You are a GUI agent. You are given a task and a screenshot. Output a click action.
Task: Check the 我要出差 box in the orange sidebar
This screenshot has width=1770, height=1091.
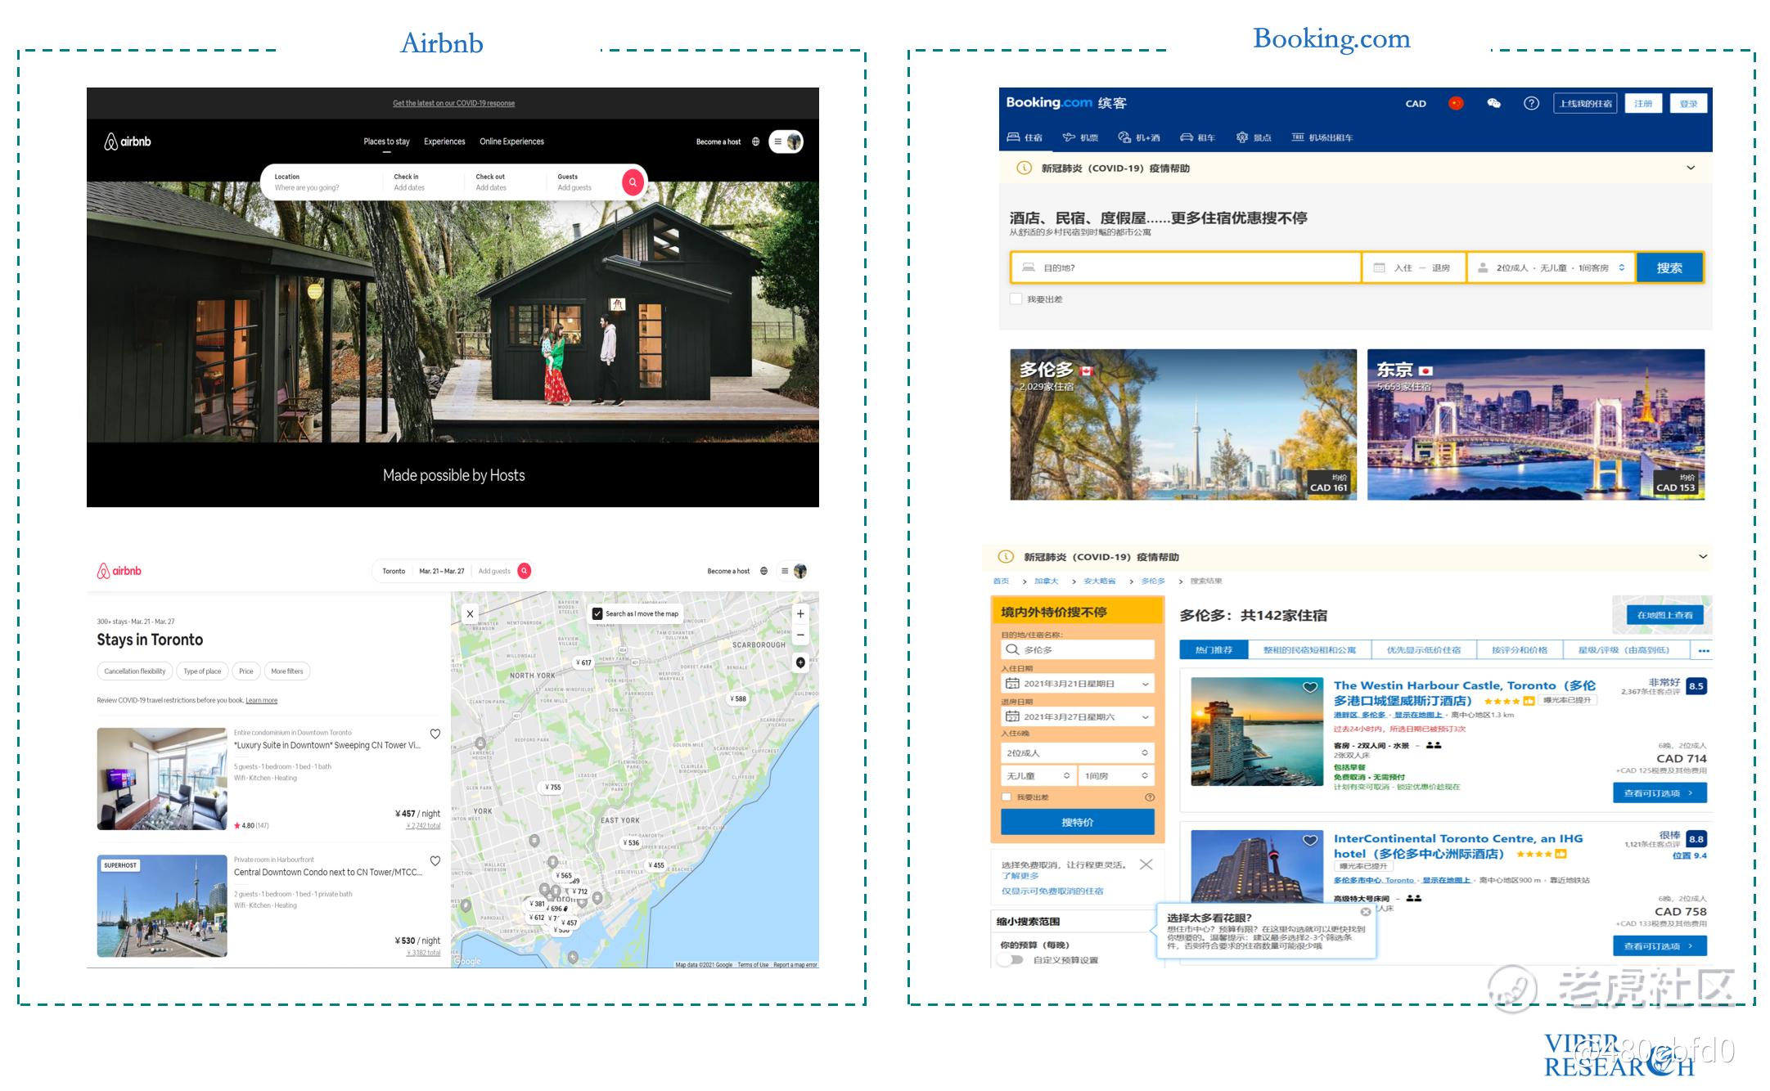[x=1007, y=797]
